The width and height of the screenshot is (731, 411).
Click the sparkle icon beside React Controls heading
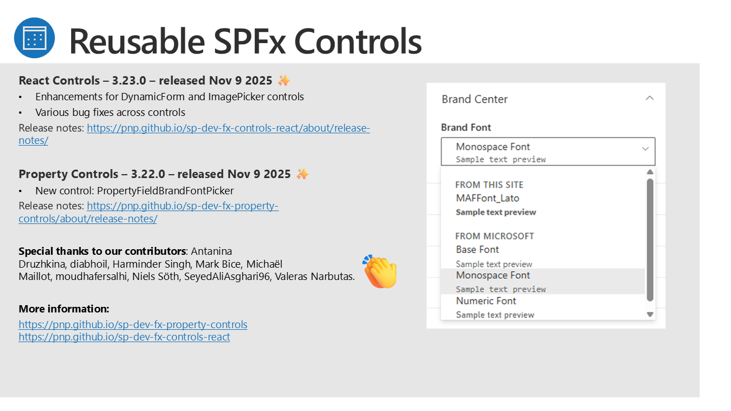click(284, 81)
